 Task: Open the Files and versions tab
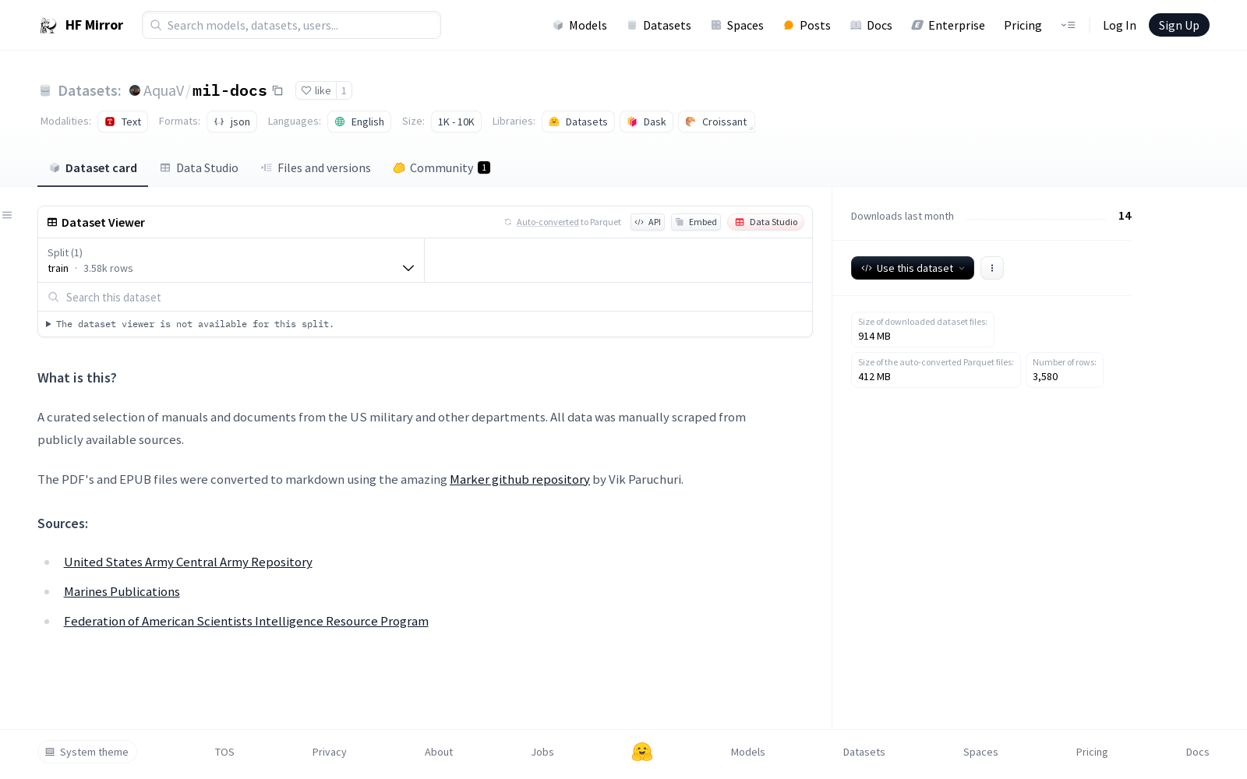pos(316,168)
